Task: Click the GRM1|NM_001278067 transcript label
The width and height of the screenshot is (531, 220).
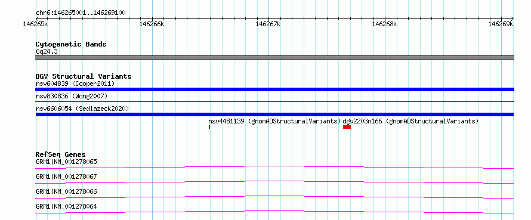Action: (x=66, y=176)
